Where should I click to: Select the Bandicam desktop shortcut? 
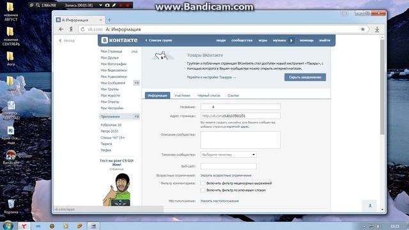click(11, 157)
